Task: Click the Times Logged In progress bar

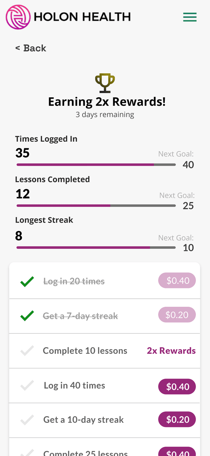Action: click(x=96, y=165)
